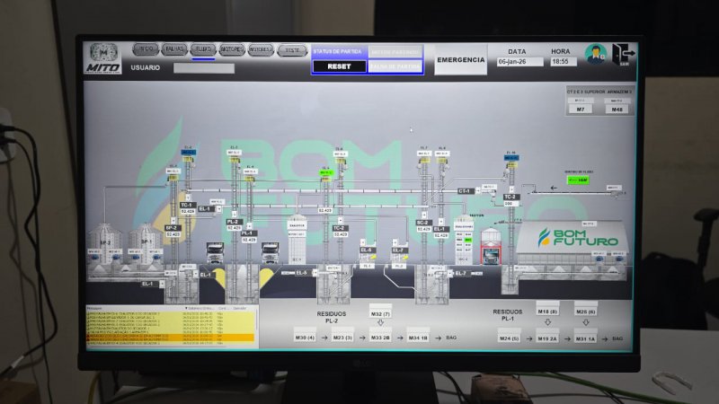The image size is (719, 404).
Task: Click the M24 (5) button
Action: click(x=509, y=337)
